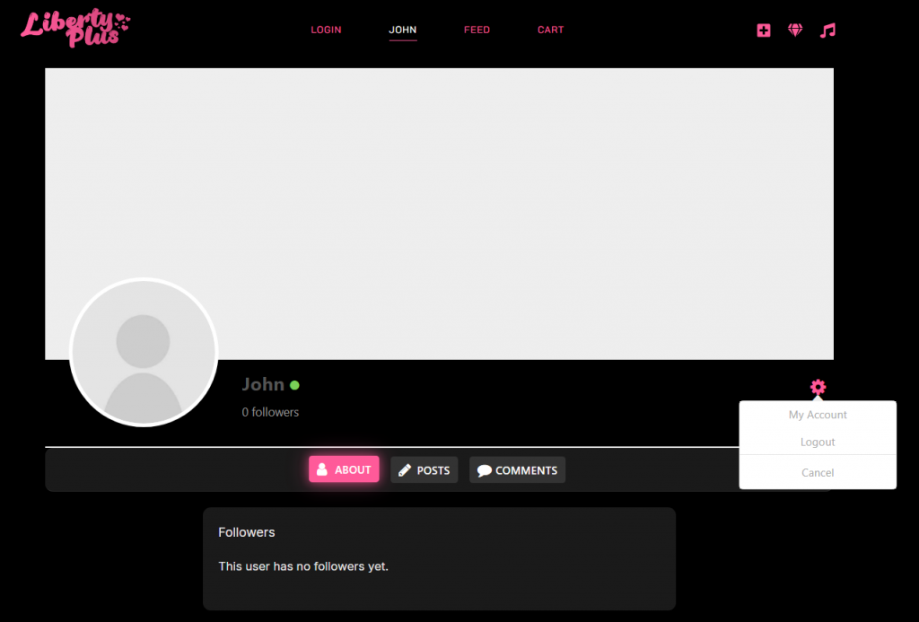Click the 0 followers count text
This screenshot has height=622, width=919.
point(270,412)
